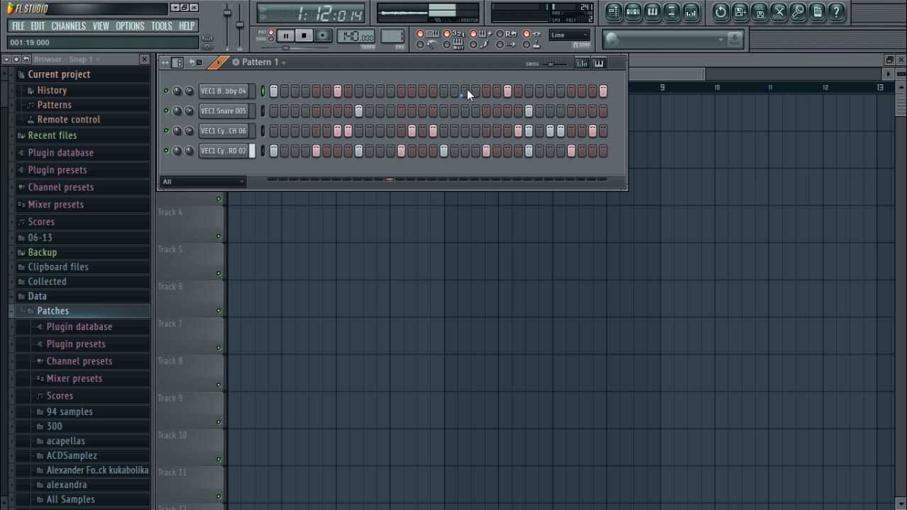Screen dimensions: 907x510
Task: Select the acapellas folder
Action: coord(65,441)
